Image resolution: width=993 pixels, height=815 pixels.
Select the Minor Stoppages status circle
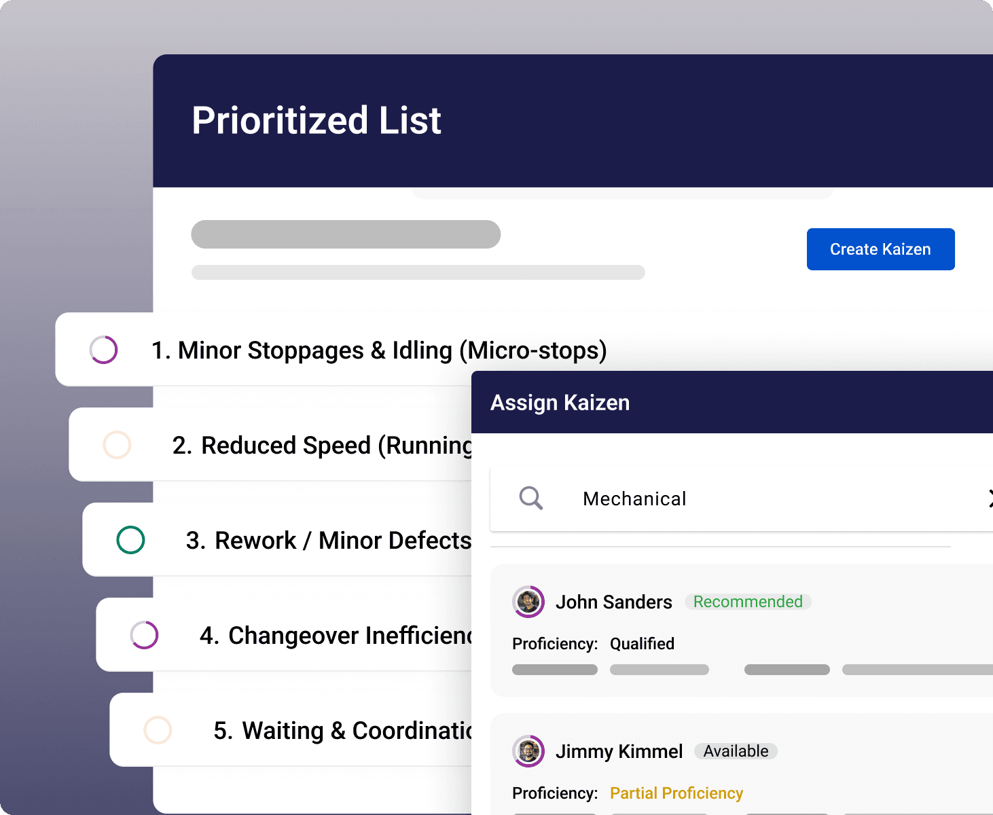coord(104,350)
